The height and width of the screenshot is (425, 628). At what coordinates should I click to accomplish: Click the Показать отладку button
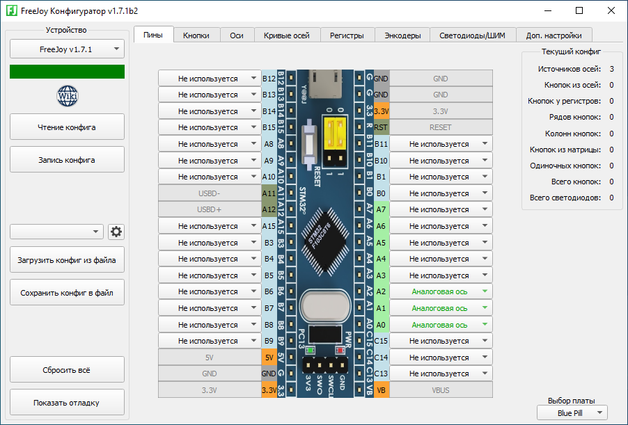pos(67,403)
